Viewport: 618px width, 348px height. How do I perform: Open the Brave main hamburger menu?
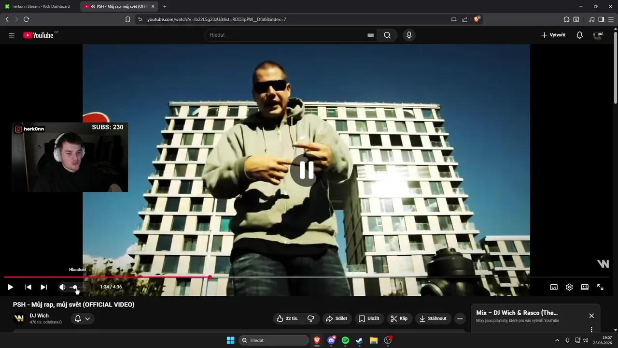[611, 19]
